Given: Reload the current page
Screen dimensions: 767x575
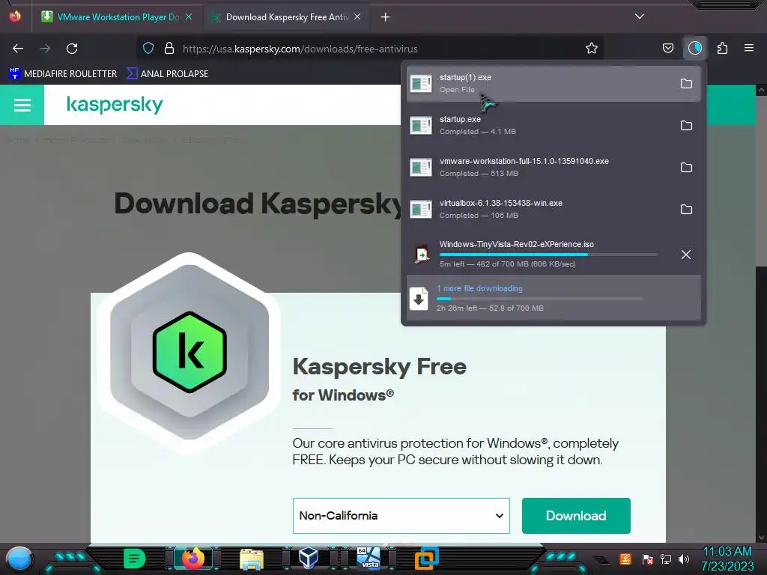Looking at the screenshot, I should [72, 49].
